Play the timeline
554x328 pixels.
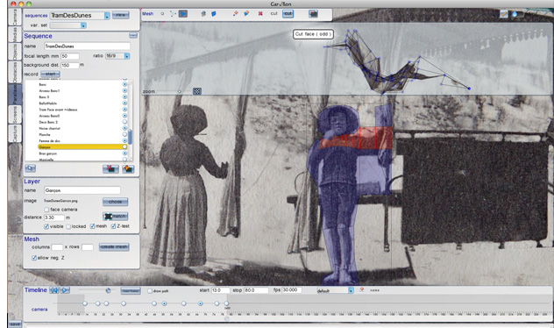tap(65, 290)
